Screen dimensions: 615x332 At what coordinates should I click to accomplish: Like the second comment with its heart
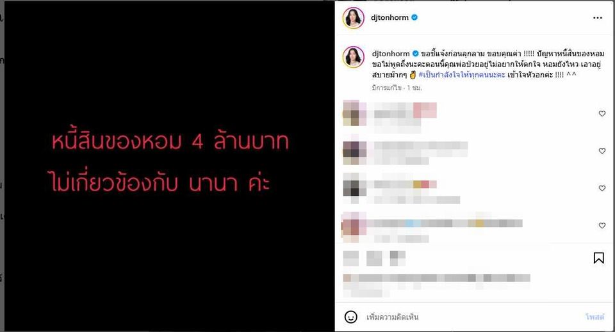coord(602,151)
